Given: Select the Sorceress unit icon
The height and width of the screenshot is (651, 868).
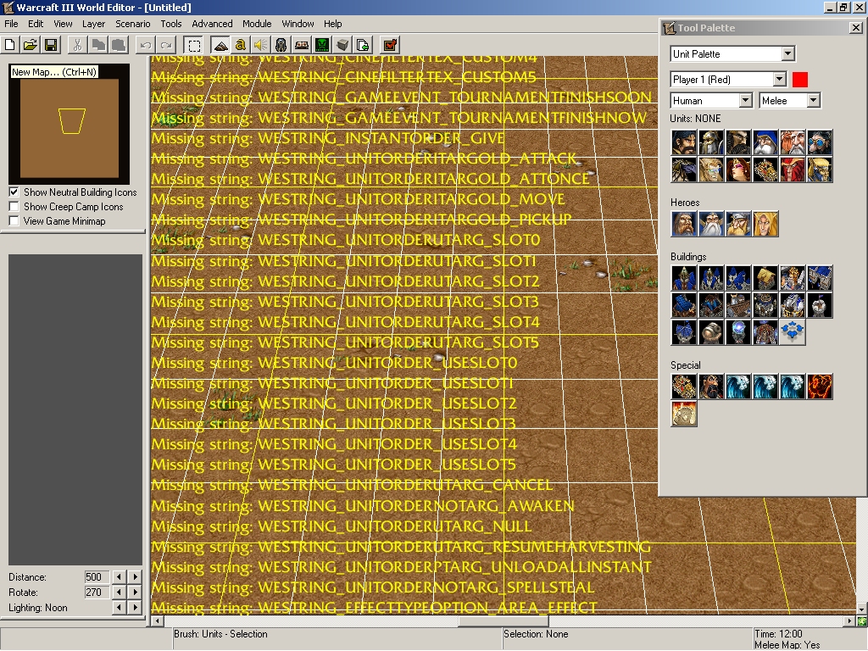Looking at the screenshot, I should click(x=738, y=170).
